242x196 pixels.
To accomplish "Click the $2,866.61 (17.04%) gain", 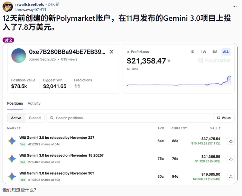I will [x=206, y=179].
